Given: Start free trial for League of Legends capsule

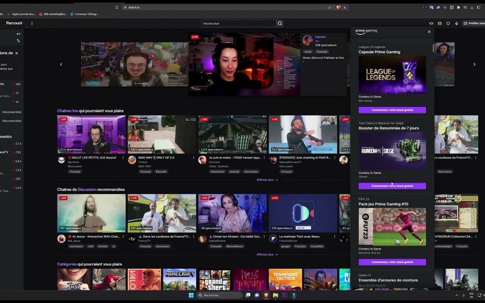Looking at the screenshot, I should pyautogui.click(x=392, y=110).
